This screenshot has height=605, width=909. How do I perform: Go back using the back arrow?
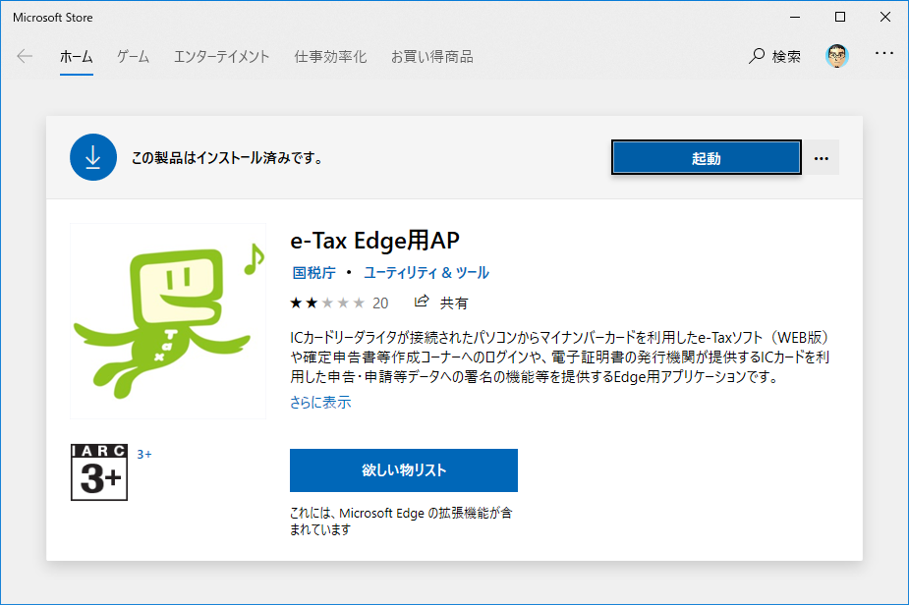[x=25, y=56]
